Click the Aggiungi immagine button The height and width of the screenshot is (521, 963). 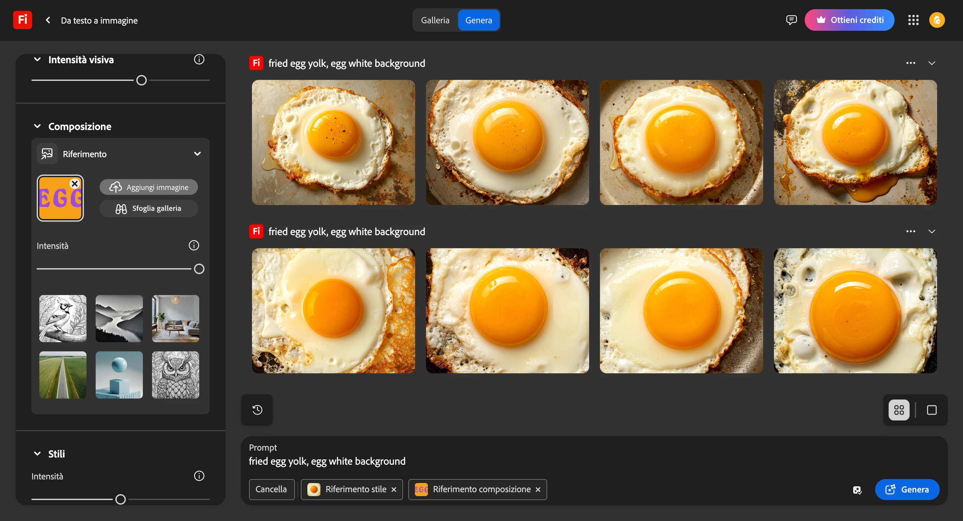pyautogui.click(x=149, y=187)
